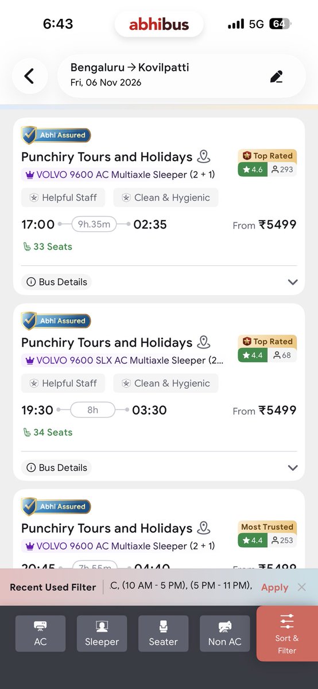This screenshot has width=318, height=689.
Task: View 4.6 rating of first bus
Action: coord(253,169)
